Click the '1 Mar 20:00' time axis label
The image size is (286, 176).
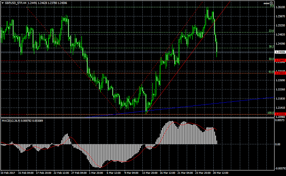click(x=96, y=173)
